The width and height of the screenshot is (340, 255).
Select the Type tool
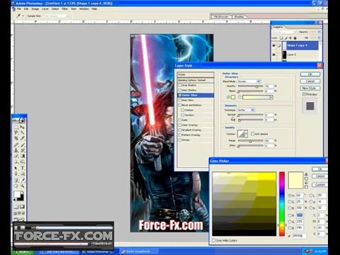click(23, 168)
